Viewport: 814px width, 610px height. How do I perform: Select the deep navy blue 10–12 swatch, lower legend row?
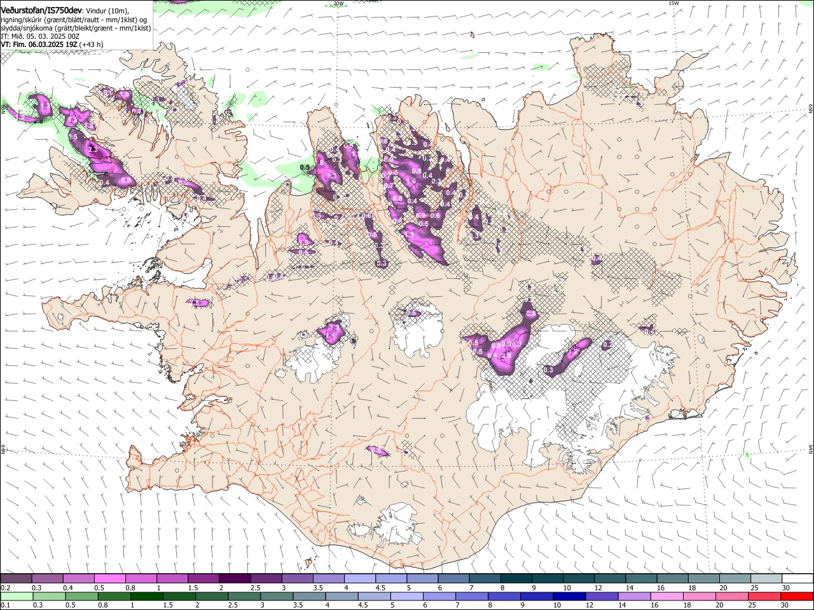point(570,596)
